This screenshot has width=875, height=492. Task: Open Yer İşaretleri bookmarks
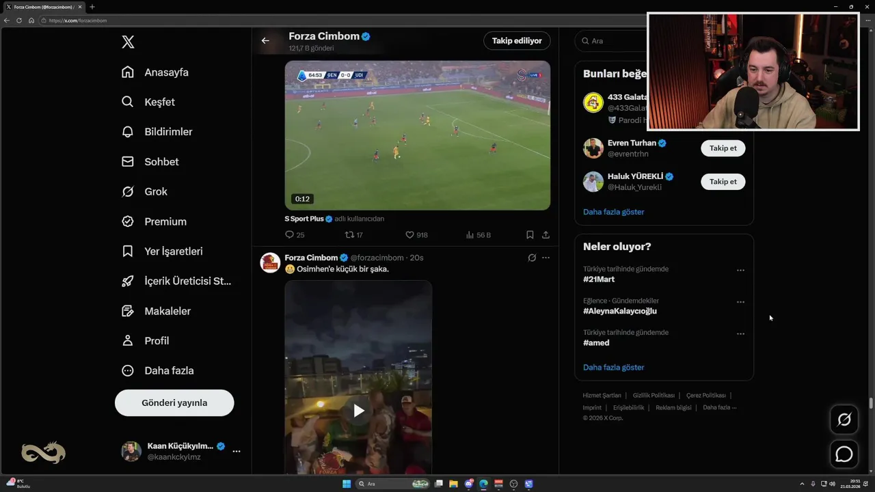(162, 251)
